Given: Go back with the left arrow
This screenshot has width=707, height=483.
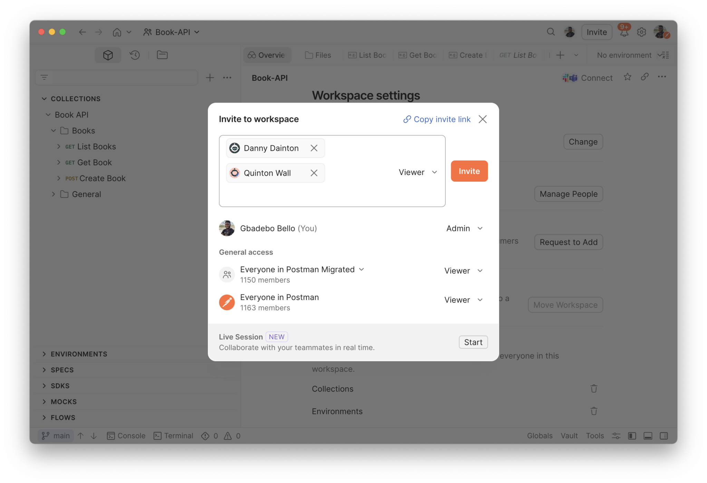Looking at the screenshot, I should 82,32.
